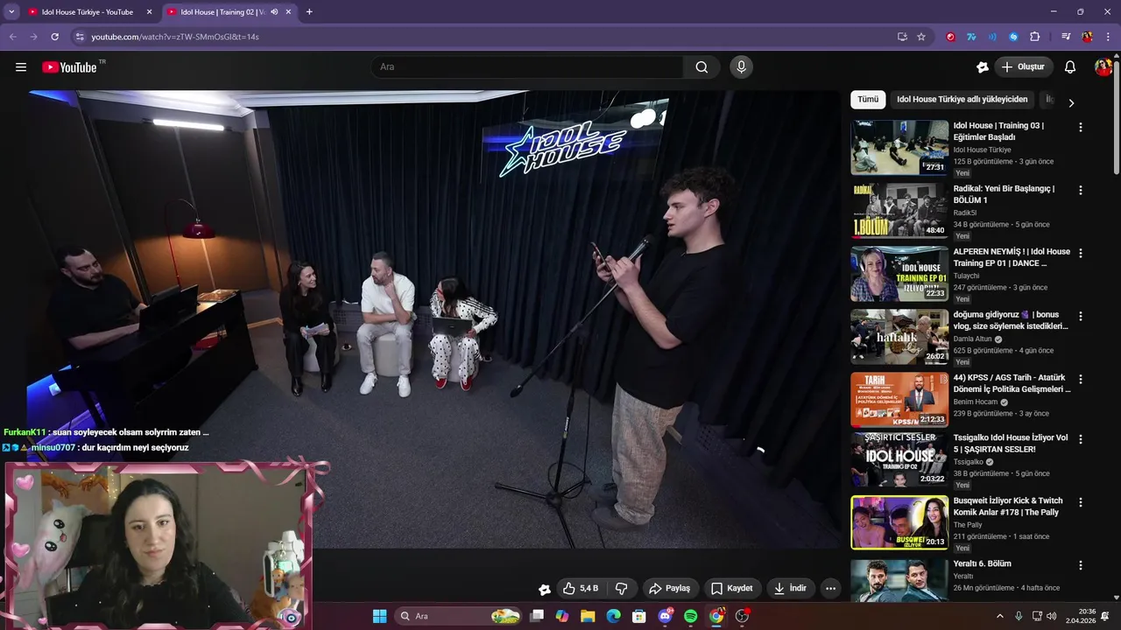Open Idol House Training 03 video thumbnail

click(899, 148)
